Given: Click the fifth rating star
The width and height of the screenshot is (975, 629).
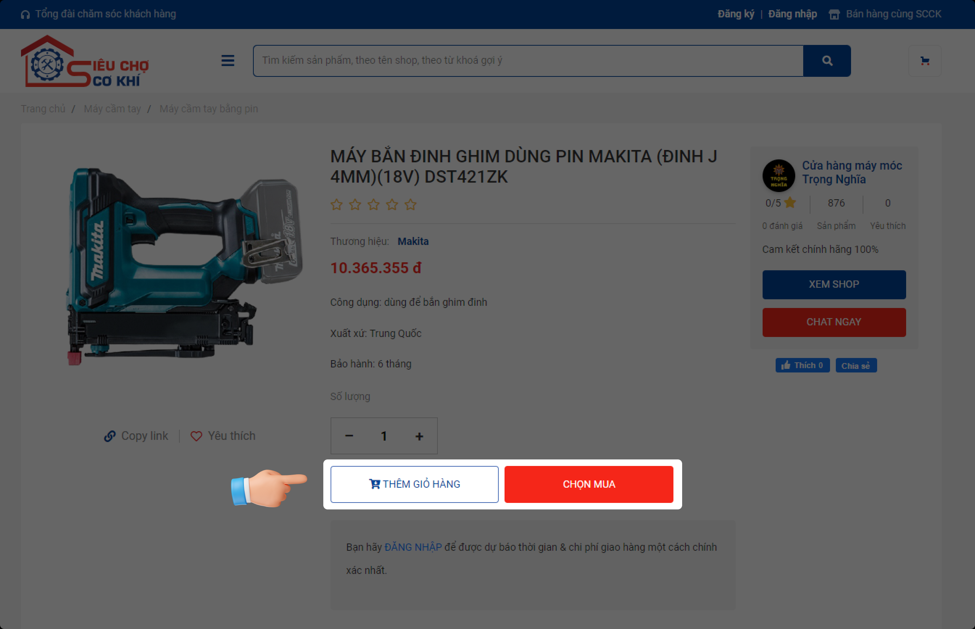Looking at the screenshot, I should pyautogui.click(x=411, y=204).
